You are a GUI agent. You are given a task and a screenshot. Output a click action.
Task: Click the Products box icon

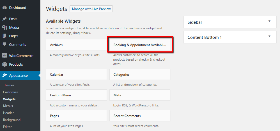pyautogui.click(x=4, y=64)
